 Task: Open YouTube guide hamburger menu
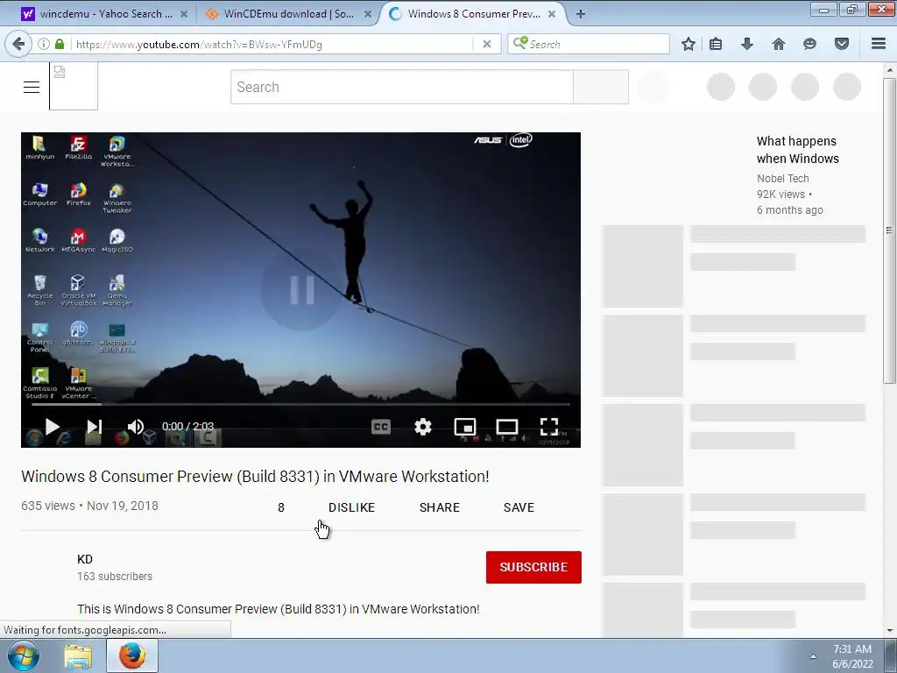(32, 87)
